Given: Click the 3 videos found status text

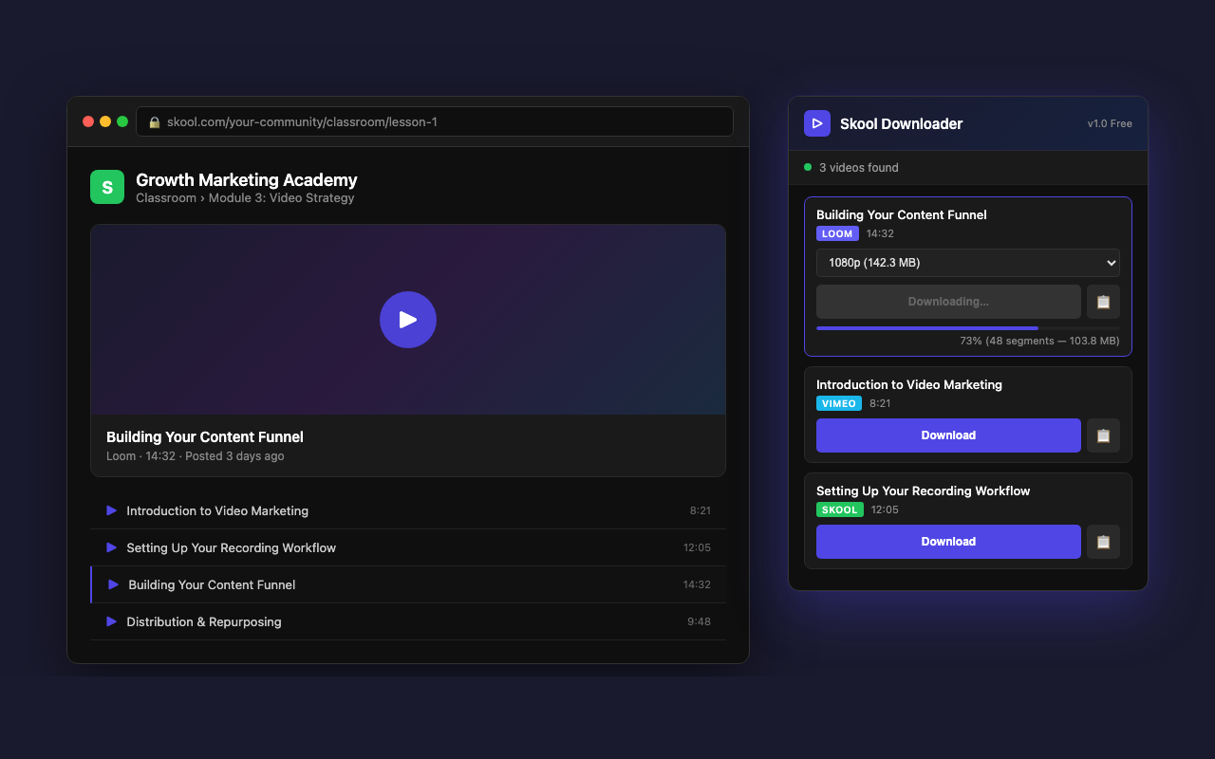Looking at the screenshot, I should (x=859, y=167).
